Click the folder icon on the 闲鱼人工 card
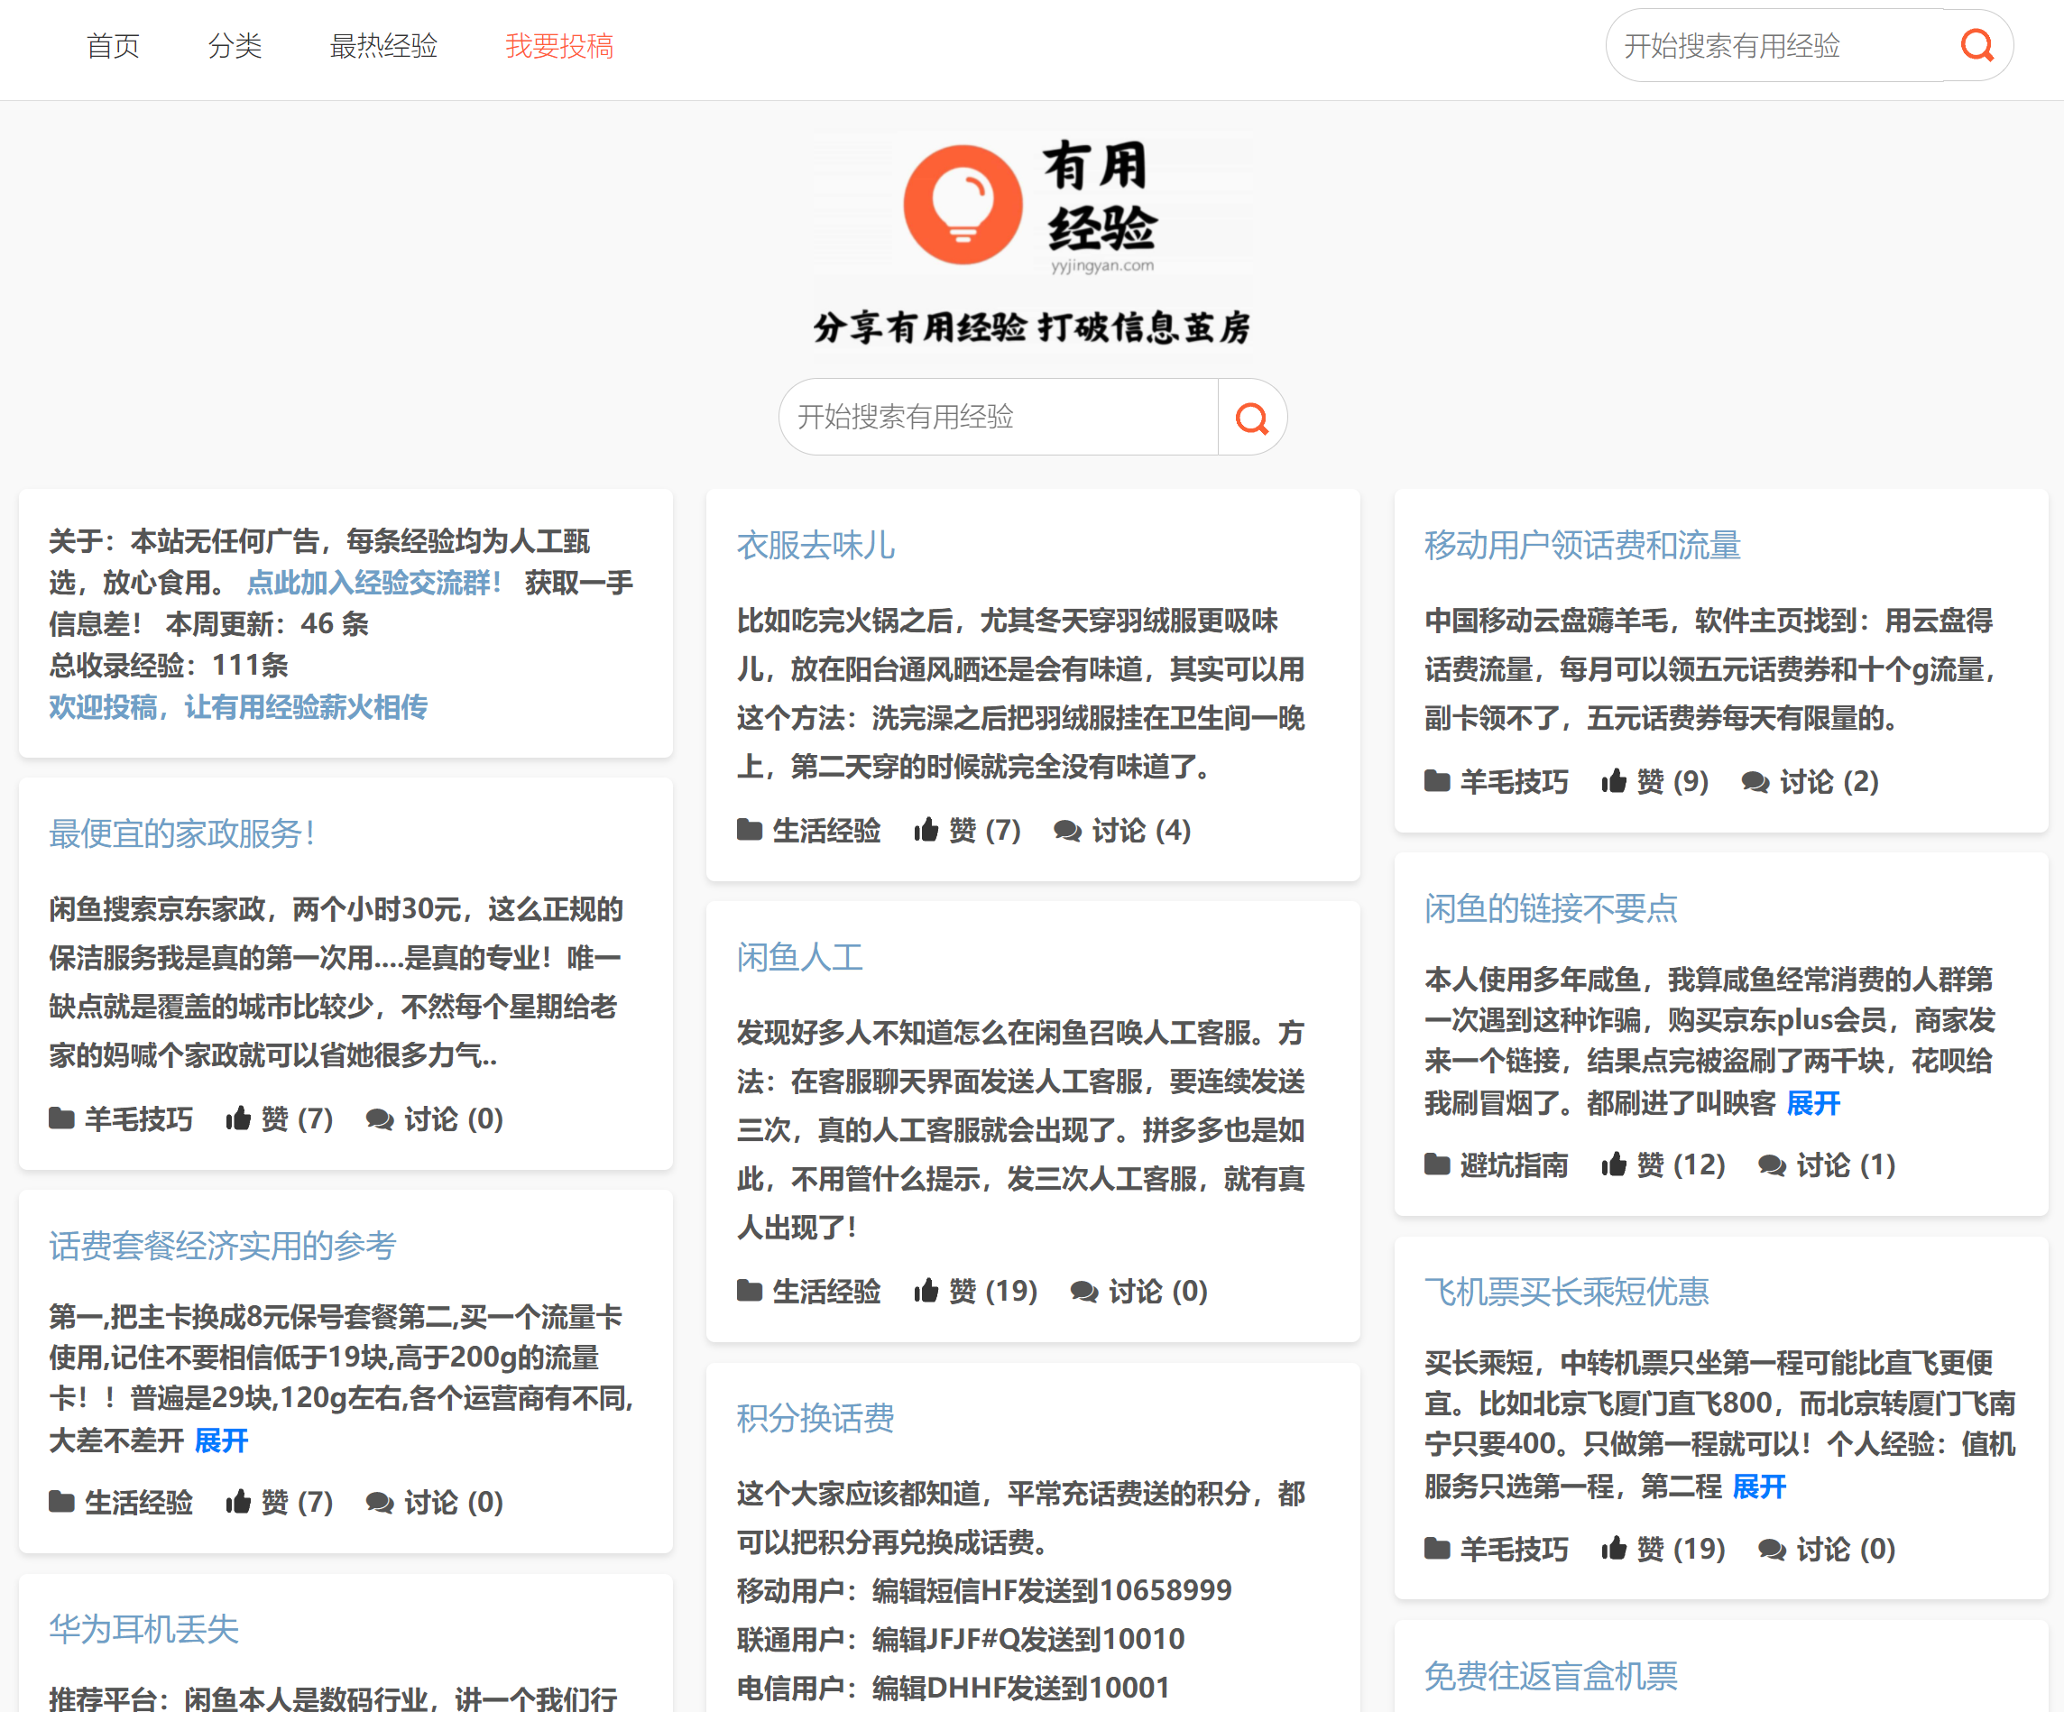Image resolution: width=2064 pixels, height=1712 pixels. [x=750, y=1291]
